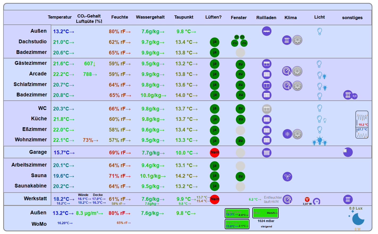The width and height of the screenshot is (378, 234).
Task: Open the Wohnzimmer air conditioning snowflake icon
Action: pyautogui.click(x=287, y=134)
